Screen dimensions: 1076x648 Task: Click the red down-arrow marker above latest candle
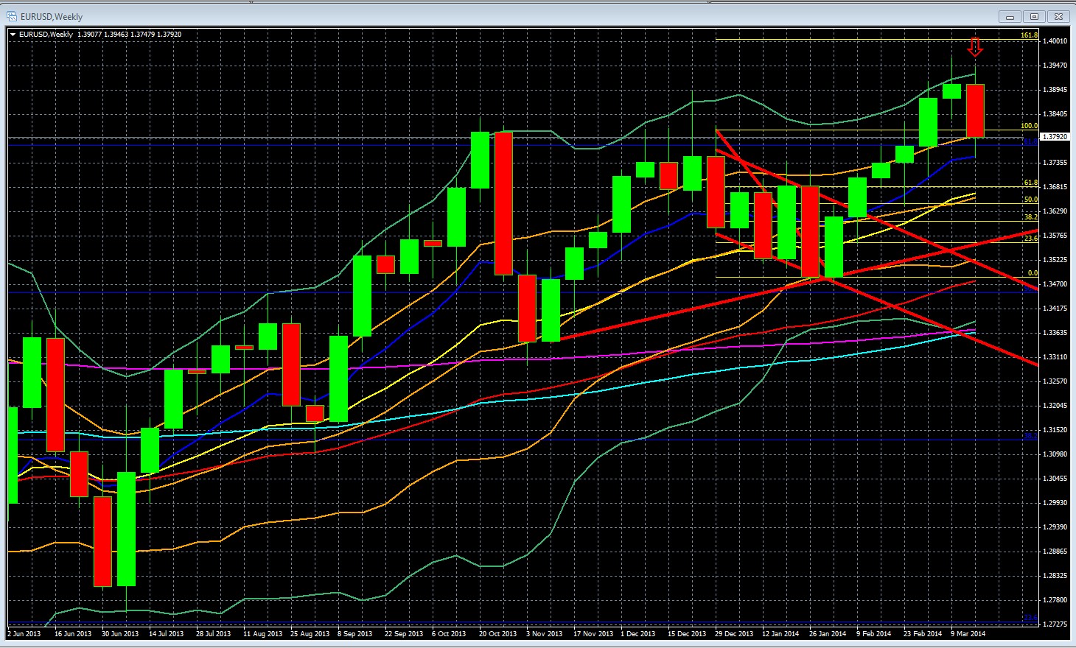click(975, 48)
